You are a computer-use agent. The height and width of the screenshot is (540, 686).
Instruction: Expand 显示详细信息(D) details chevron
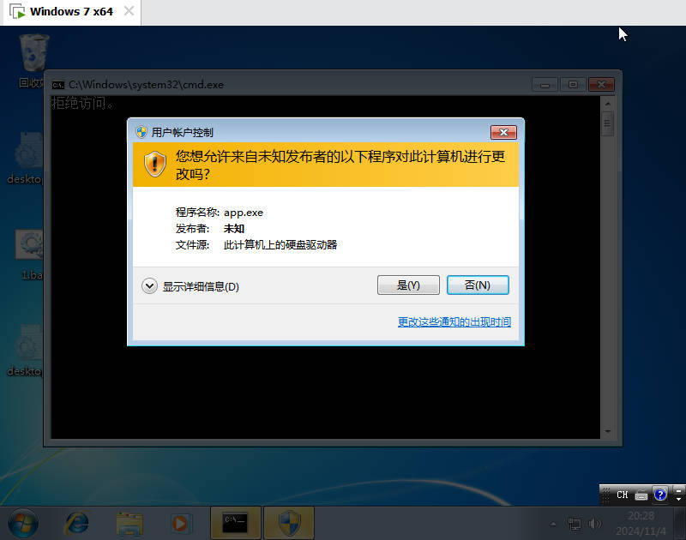149,286
